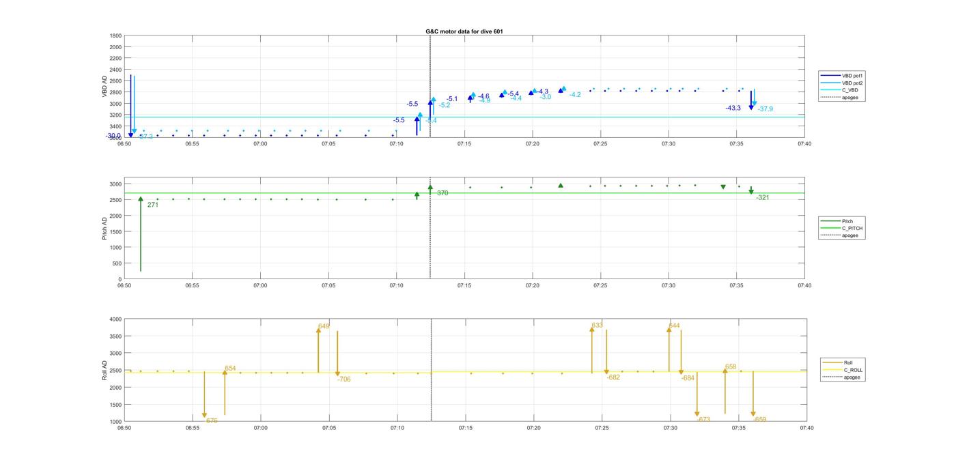956x473 pixels.
Task: Click the "-37.9" VBD data label
Action: point(765,109)
